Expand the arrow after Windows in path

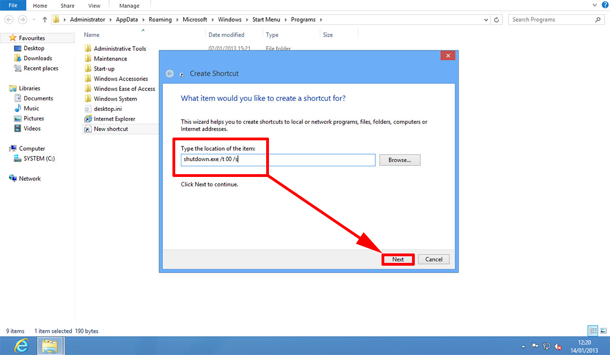[247, 19]
